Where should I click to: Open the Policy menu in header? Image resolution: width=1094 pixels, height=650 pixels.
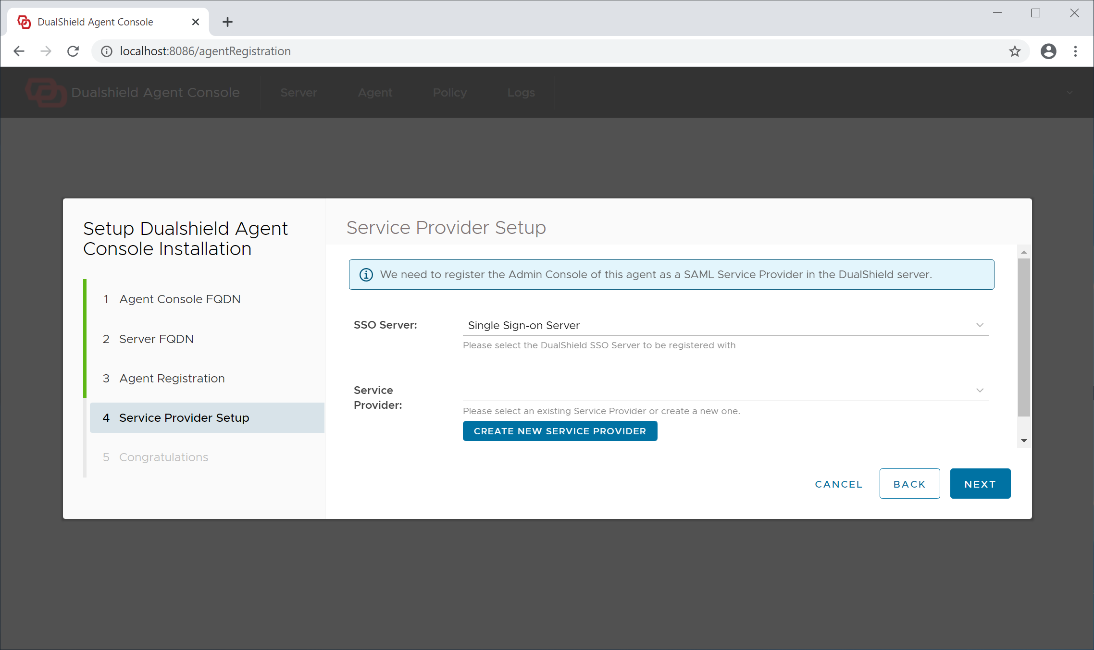pos(449,92)
